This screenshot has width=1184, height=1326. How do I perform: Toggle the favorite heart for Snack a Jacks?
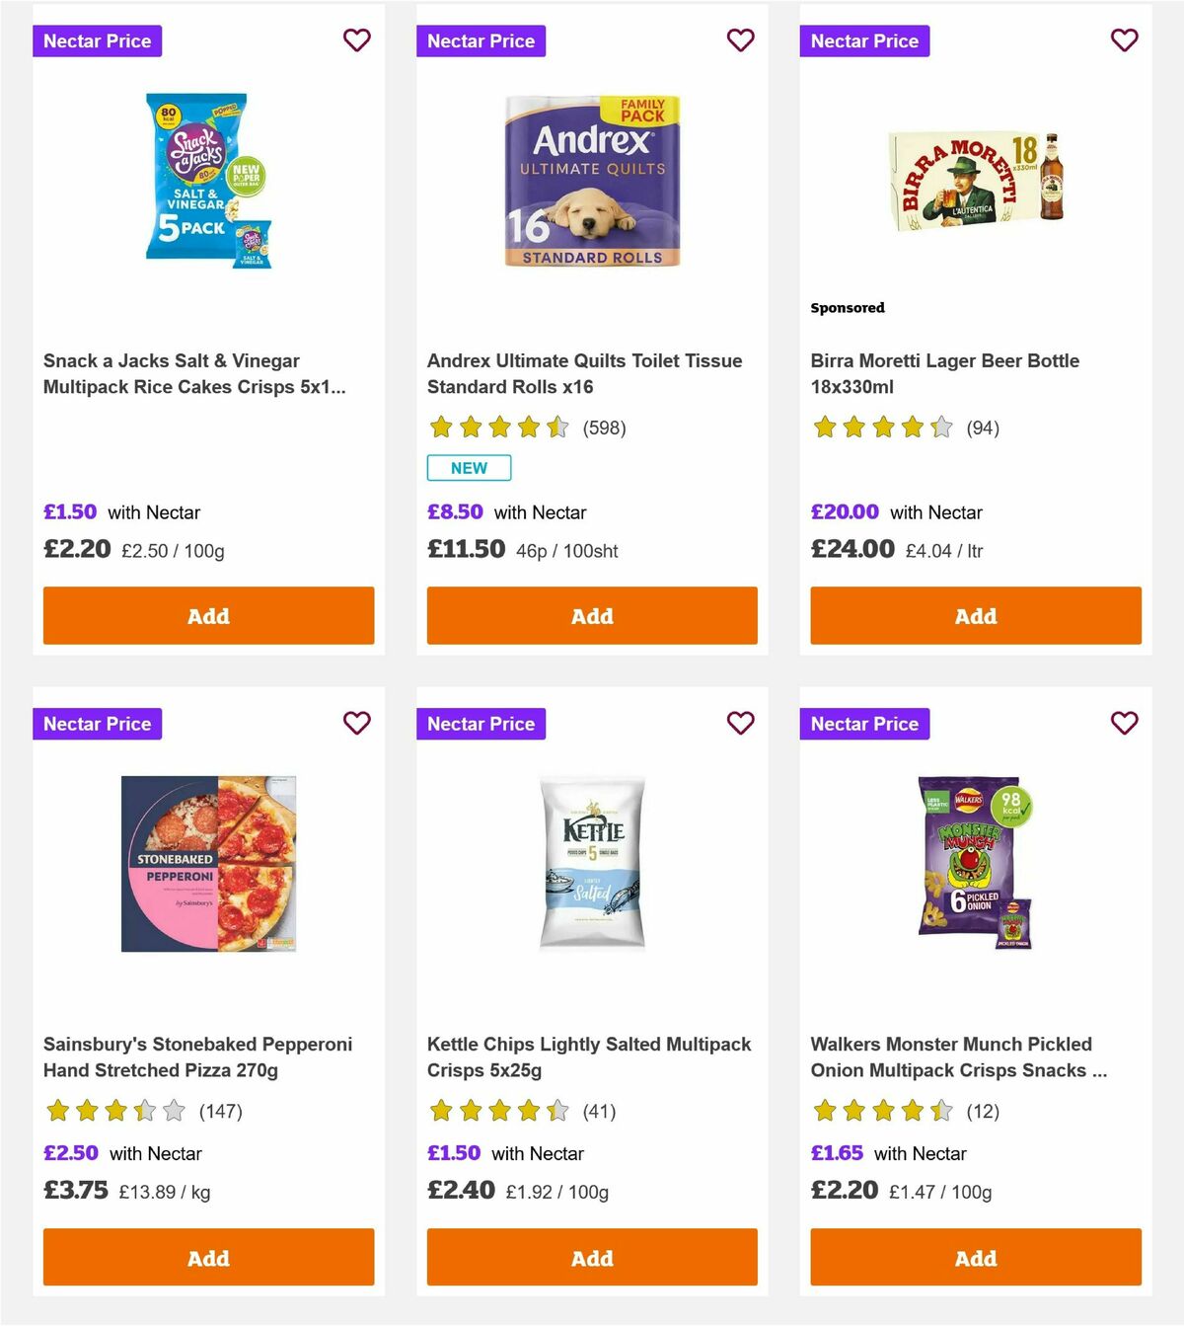click(356, 39)
